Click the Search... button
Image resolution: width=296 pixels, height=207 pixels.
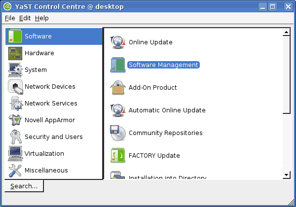click(x=24, y=186)
